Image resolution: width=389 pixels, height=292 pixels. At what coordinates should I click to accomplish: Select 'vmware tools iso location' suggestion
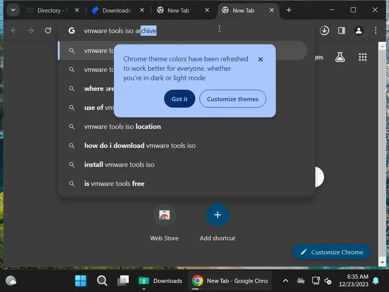[x=183, y=127]
